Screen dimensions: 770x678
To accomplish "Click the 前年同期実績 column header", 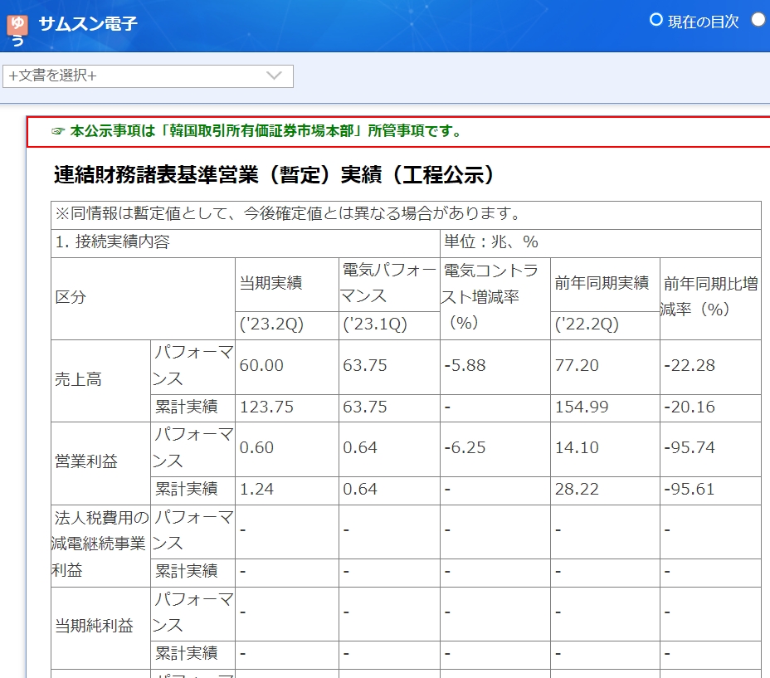I will (x=602, y=283).
